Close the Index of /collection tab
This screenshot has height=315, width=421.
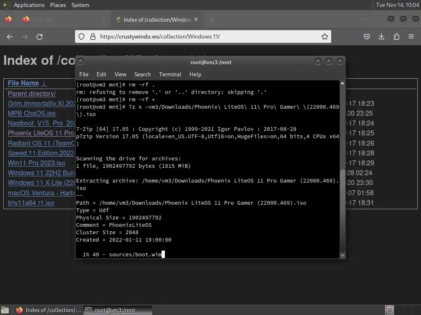pyautogui.click(x=196, y=20)
